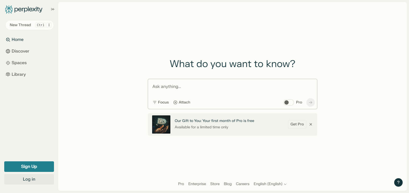Start a New Thread
This screenshot has width=409, height=193.
pyautogui.click(x=30, y=25)
